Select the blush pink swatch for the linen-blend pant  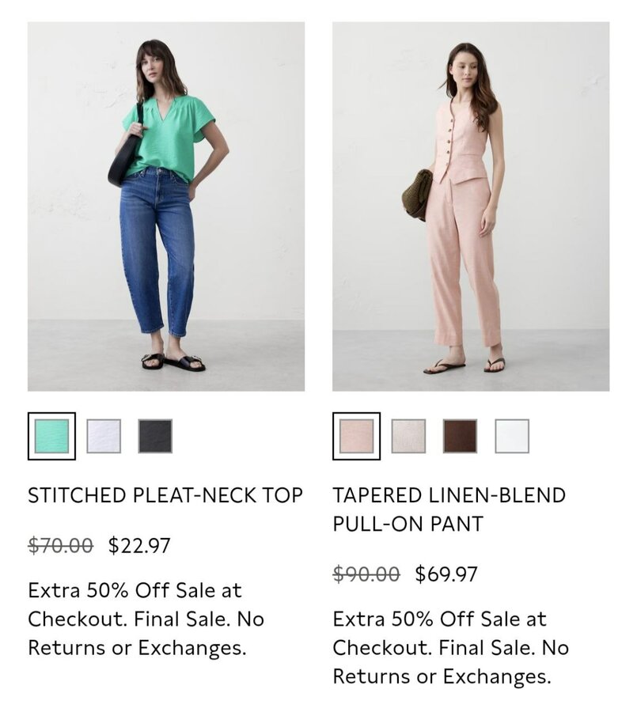pyautogui.click(x=356, y=436)
